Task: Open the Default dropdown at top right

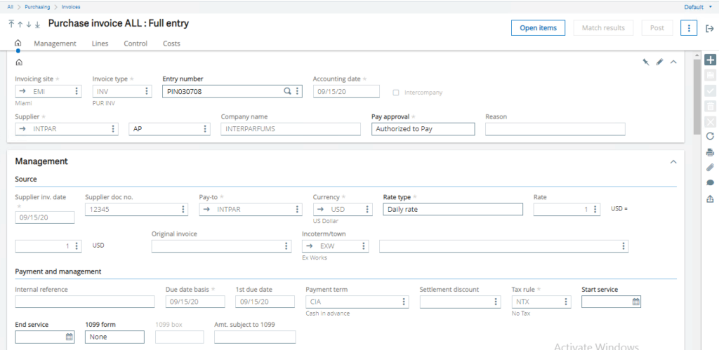Action: 698,7
